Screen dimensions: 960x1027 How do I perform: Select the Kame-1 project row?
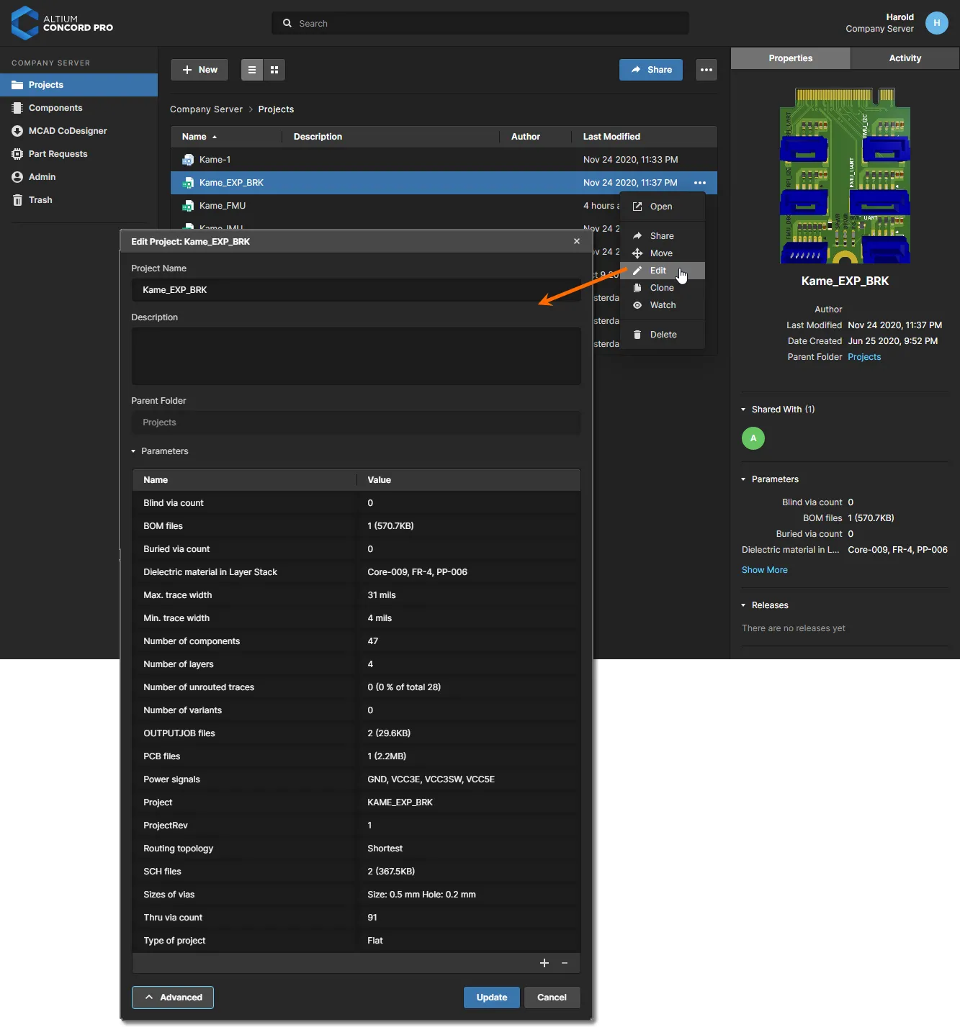[x=444, y=160]
